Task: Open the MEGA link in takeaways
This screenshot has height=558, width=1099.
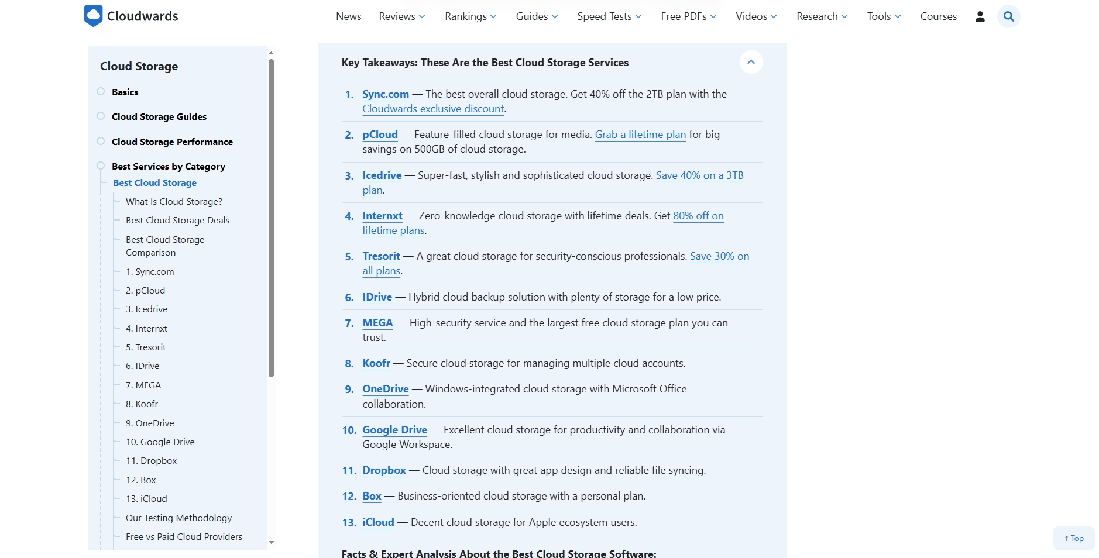Action: (x=377, y=323)
